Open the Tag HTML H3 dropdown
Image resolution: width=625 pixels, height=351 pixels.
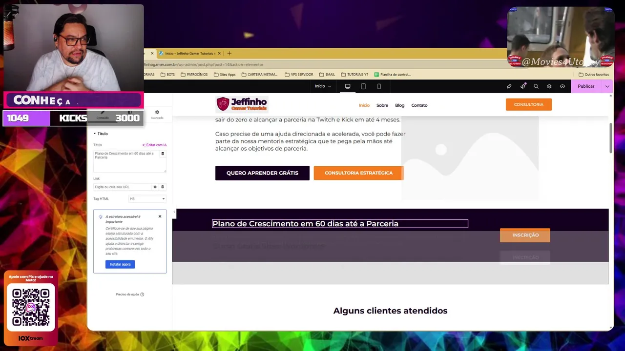pos(147,198)
